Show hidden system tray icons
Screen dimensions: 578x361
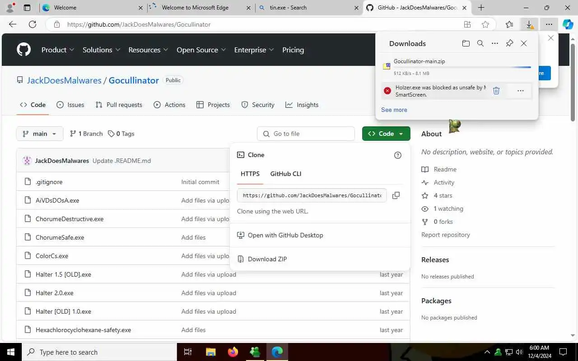pos(487,352)
